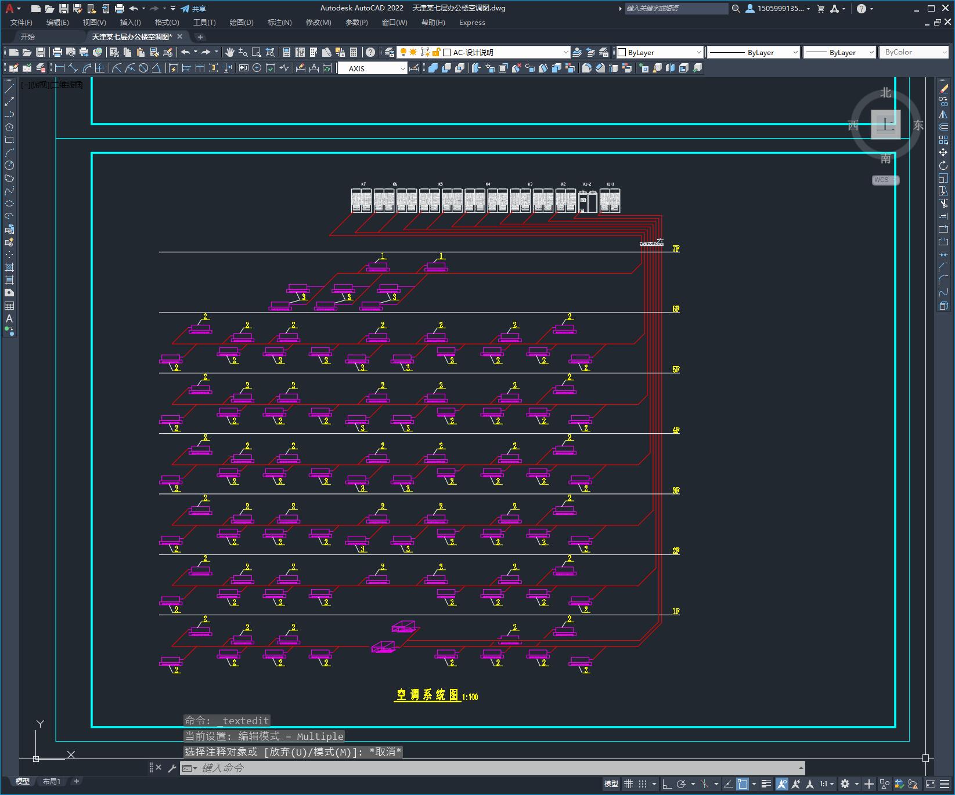Screen dimensions: 955x795
Task: Toggle clean screen full-screen icon
Action: click(x=931, y=784)
